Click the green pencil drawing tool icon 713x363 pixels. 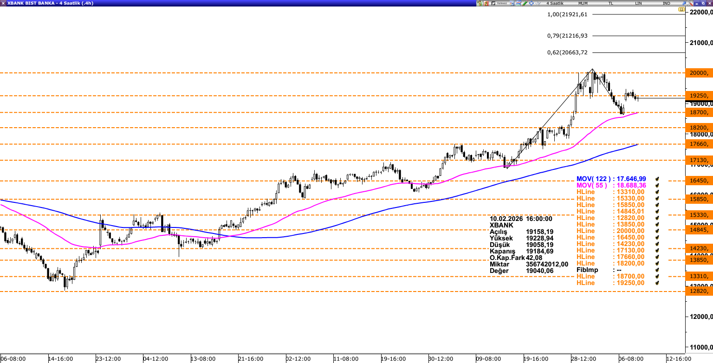[525, 3]
